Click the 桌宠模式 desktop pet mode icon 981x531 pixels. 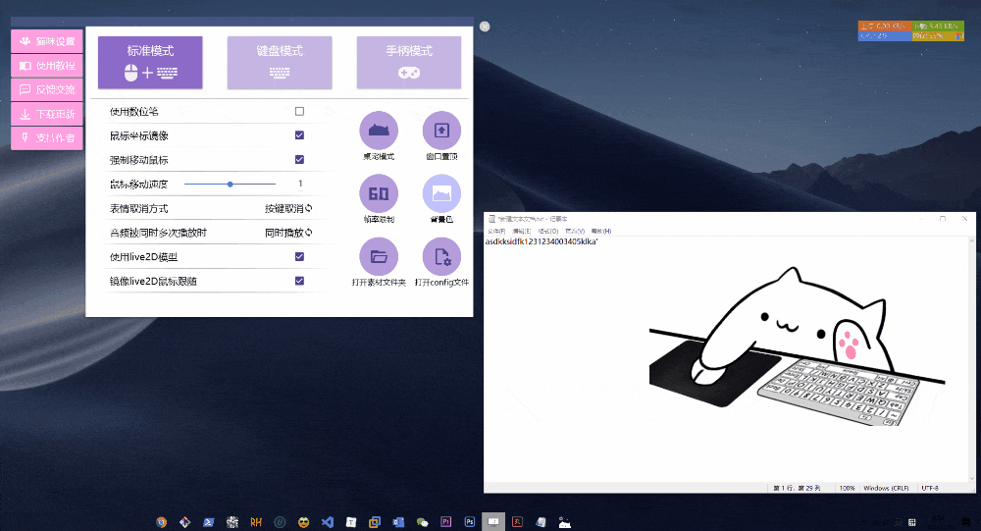coord(379,131)
